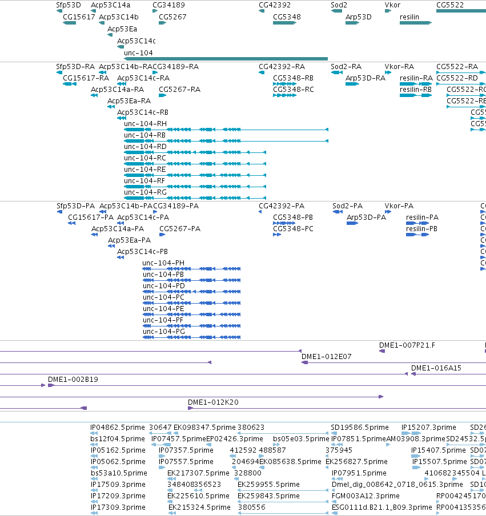Open the EK215324.5prime cDNA label
Image resolution: width=486 pixels, height=516 pixels.
pyautogui.click(x=199, y=507)
